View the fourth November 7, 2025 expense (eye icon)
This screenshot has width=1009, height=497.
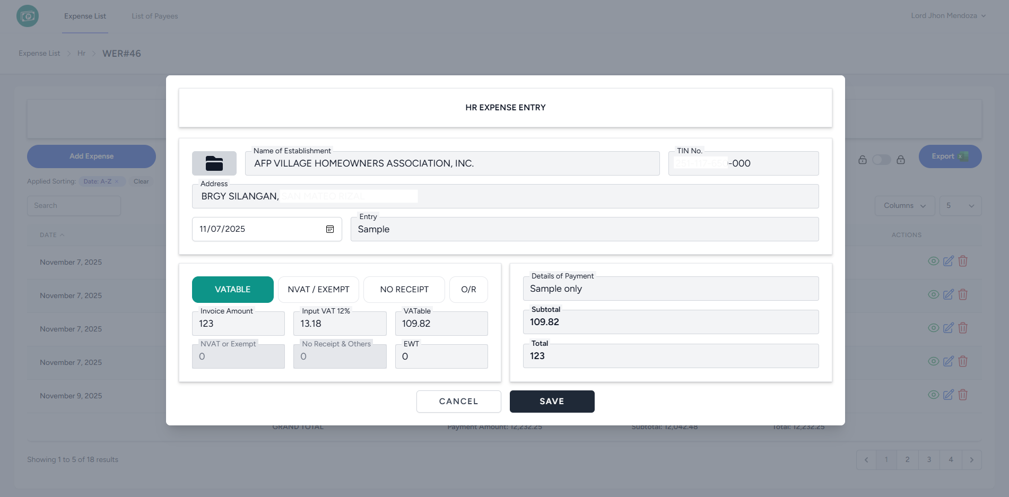[934, 361]
